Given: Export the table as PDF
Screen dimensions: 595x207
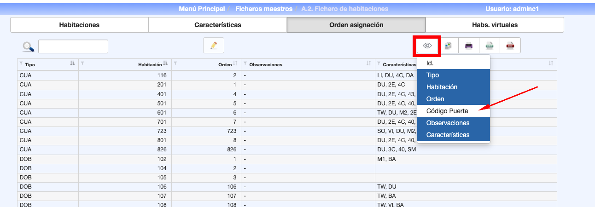Looking at the screenshot, I should [510, 46].
